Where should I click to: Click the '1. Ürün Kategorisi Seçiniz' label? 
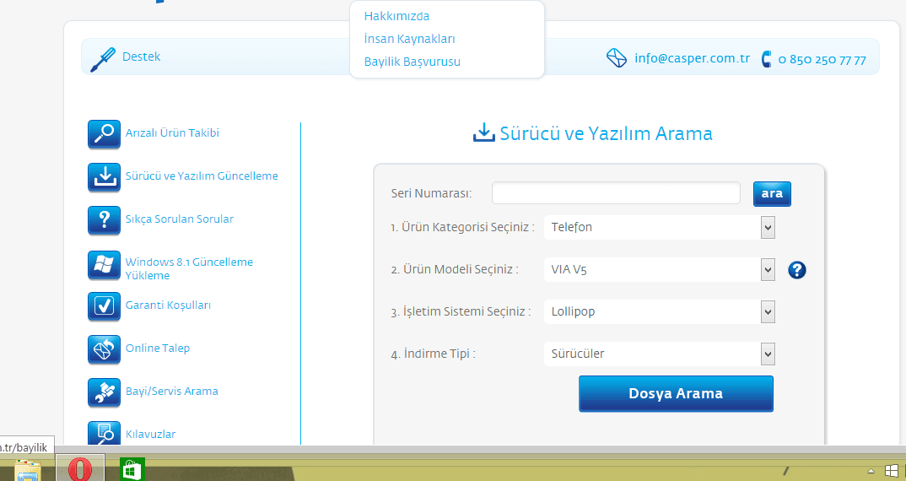[463, 227]
